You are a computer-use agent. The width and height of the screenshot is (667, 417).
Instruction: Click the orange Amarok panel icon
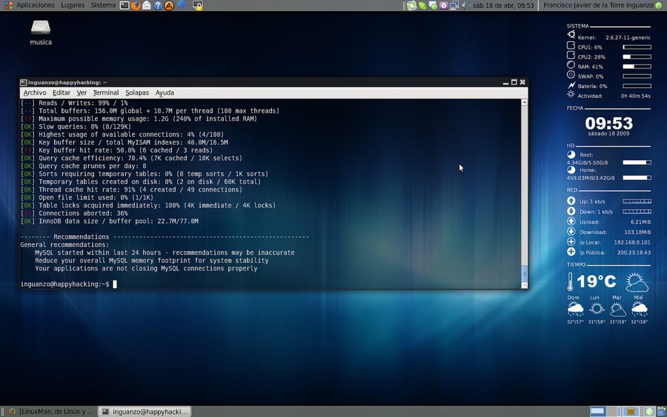click(168, 5)
